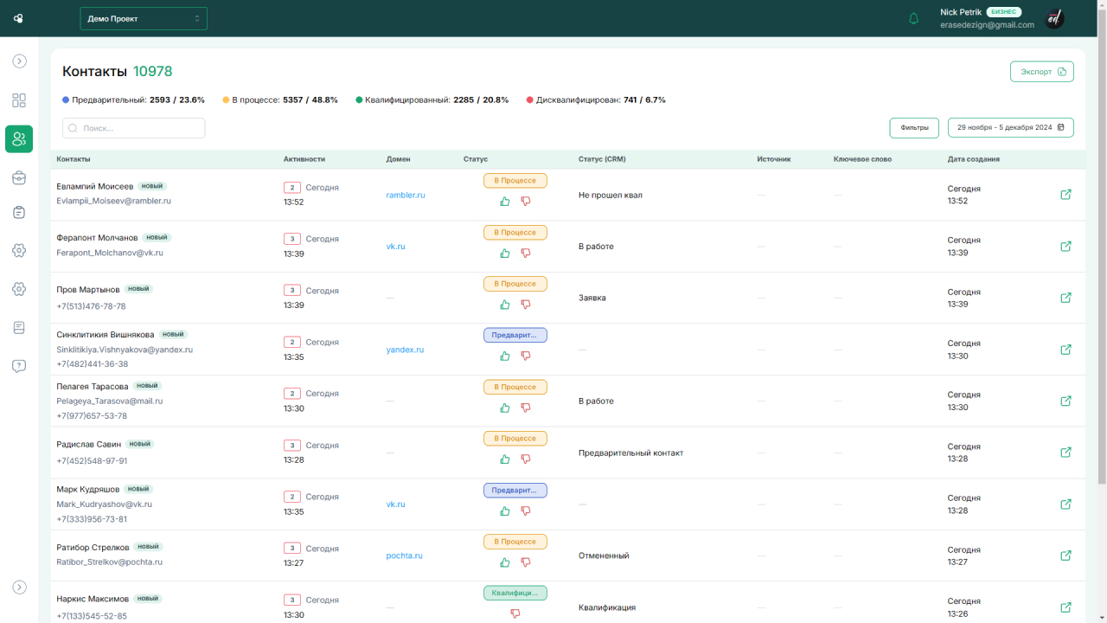Select the Contacts item in the sidebar

19,139
